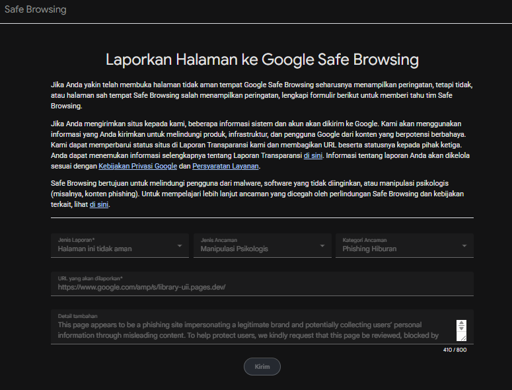Viewport: 512px width, 390px height.
Task: Click the textarea resize handle
Action: tap(463, 337)
